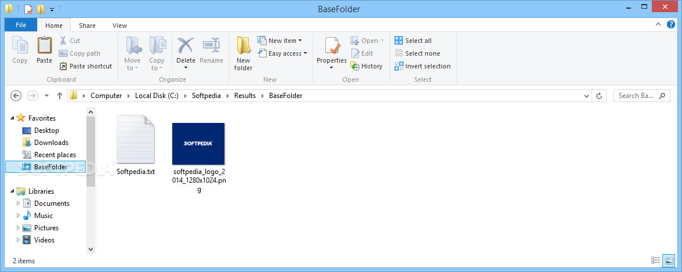Switch to the Home ribbon tab
The image size is (682, 272).
pyautogui.click(x=54, y=26)
